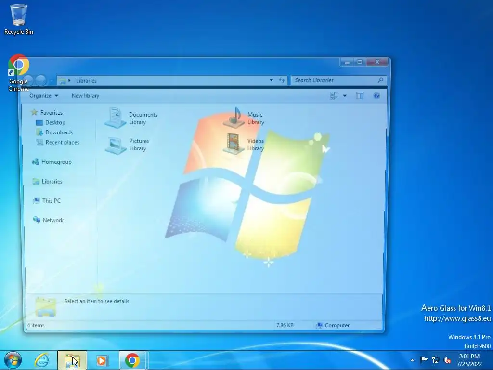The image size is (493, 370).
Task: Open the taskbar clock and date
Action: coord(469,360)
